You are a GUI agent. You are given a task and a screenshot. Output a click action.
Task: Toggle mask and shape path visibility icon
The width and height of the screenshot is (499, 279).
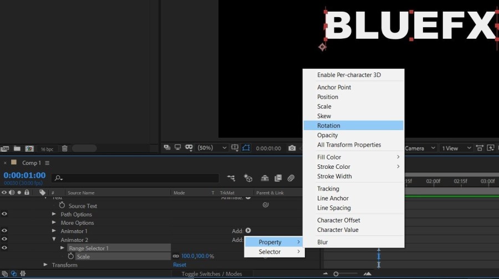click(189, 147)
